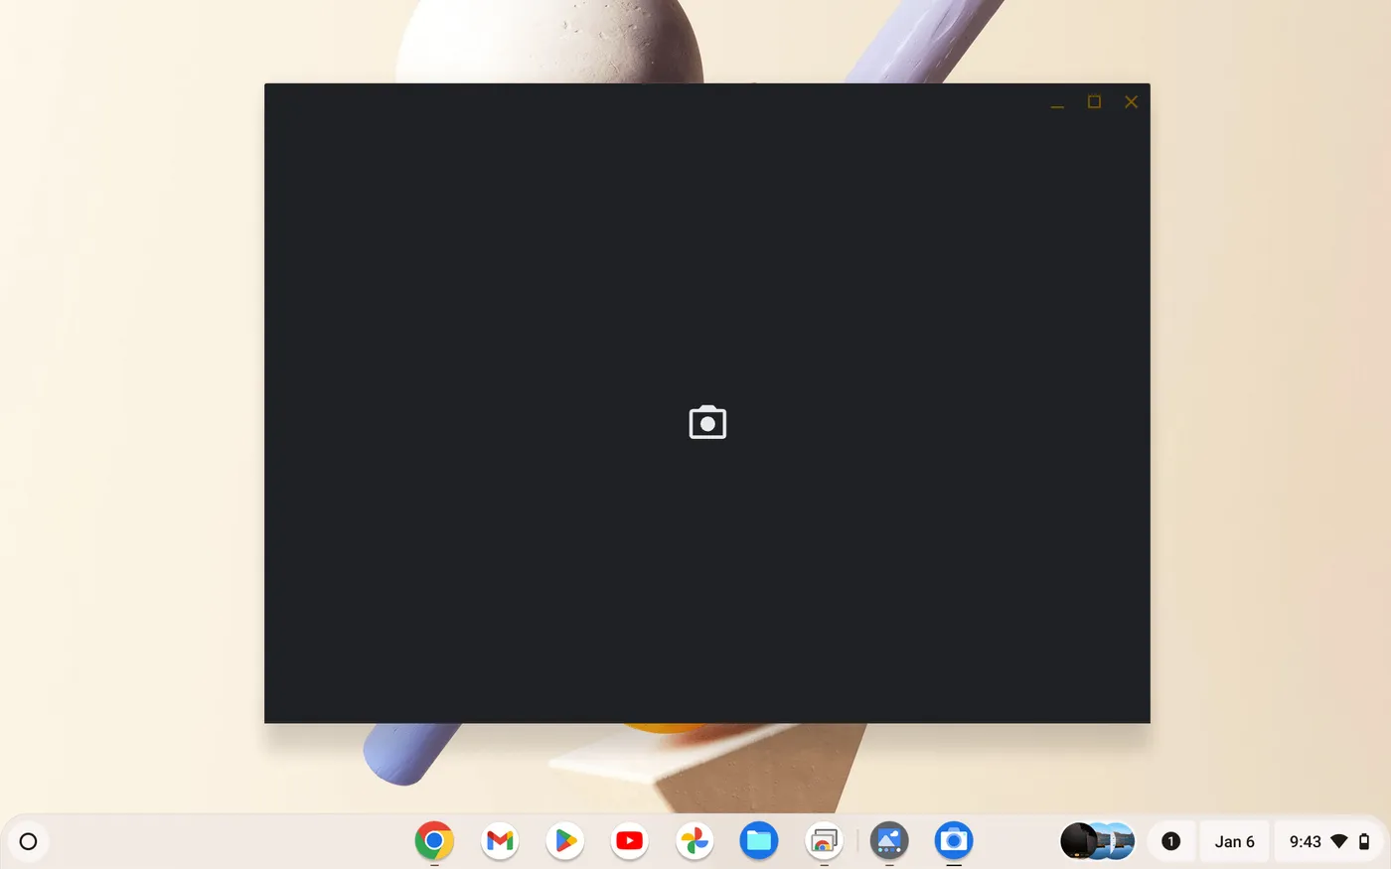
Task: Open Google Photos pinwheel icon
Action: [695, 841]
